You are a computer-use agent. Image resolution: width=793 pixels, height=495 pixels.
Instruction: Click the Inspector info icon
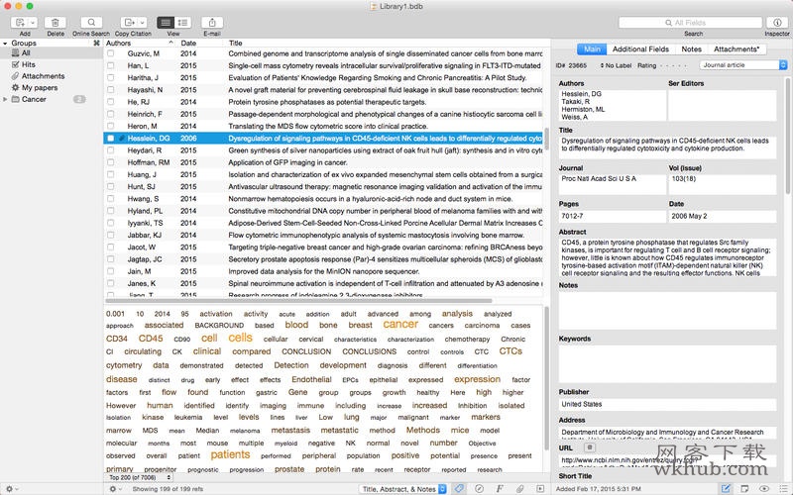click(x=777, y=23)
